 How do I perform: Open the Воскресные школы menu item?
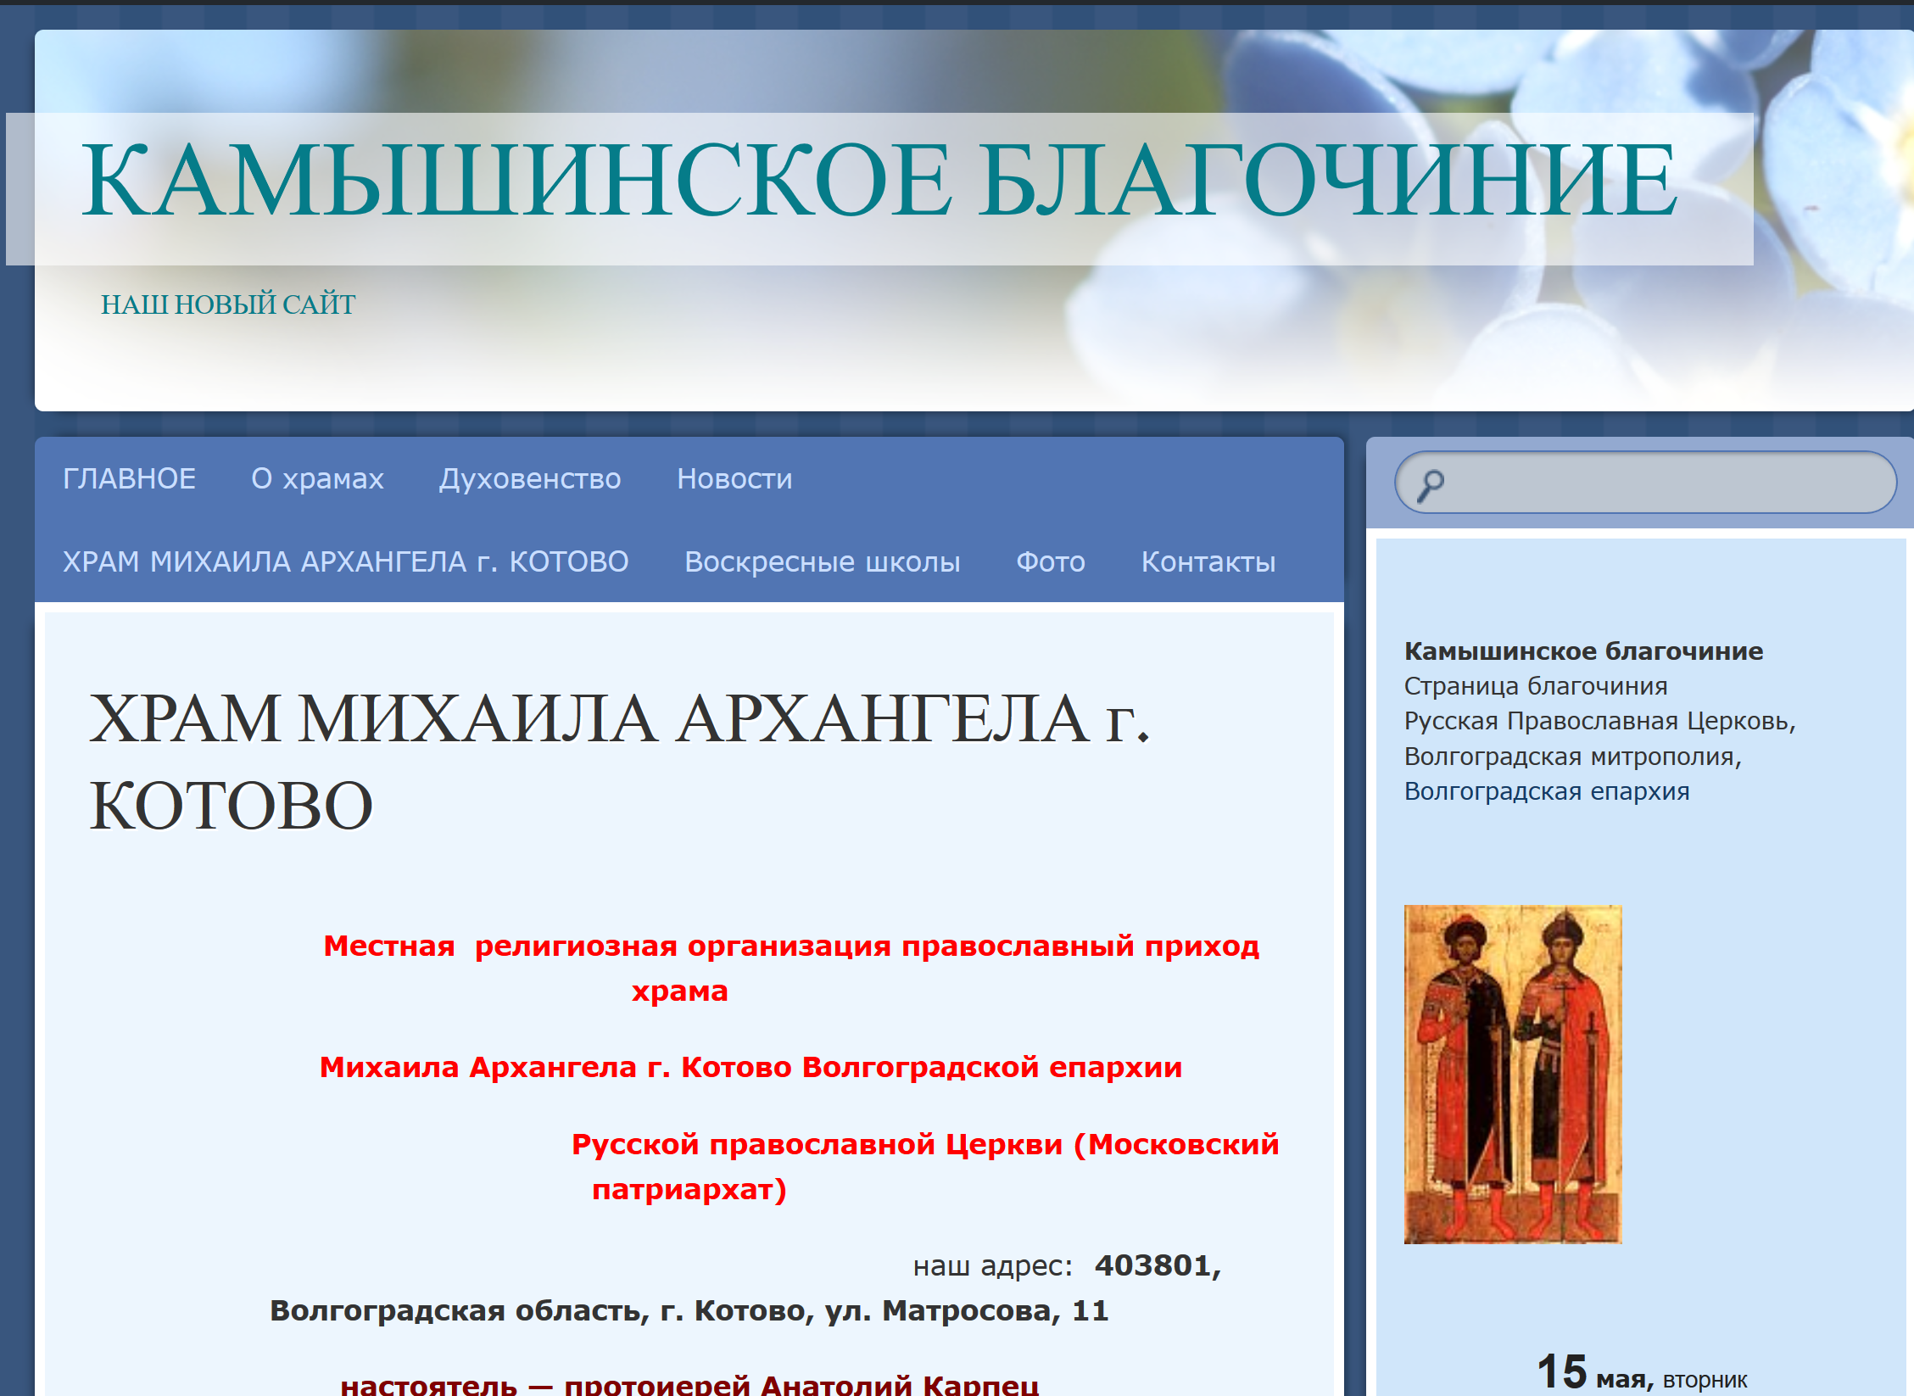point(823,561)
